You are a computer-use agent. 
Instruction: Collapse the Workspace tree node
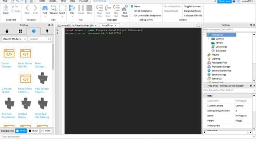pos(204,35)
